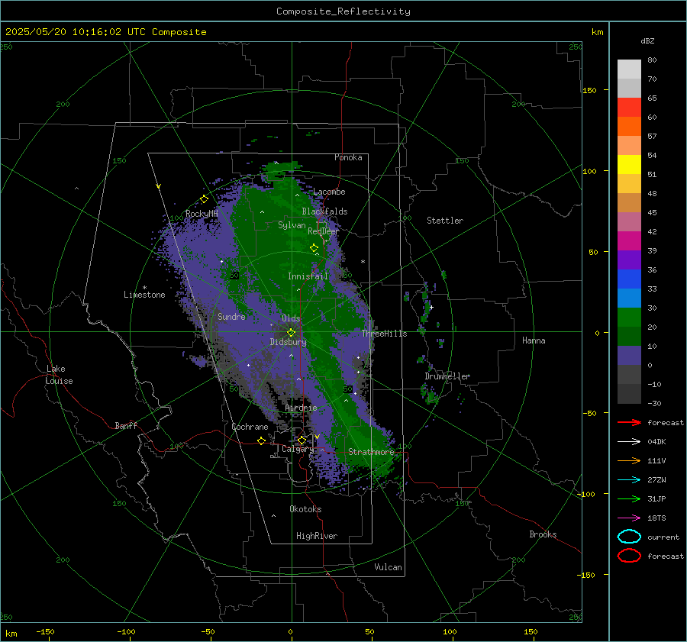The image size is (687, 642).
Task: Select the light gray 80-70 dBZ swatch
Action: [x=629, y=69]
